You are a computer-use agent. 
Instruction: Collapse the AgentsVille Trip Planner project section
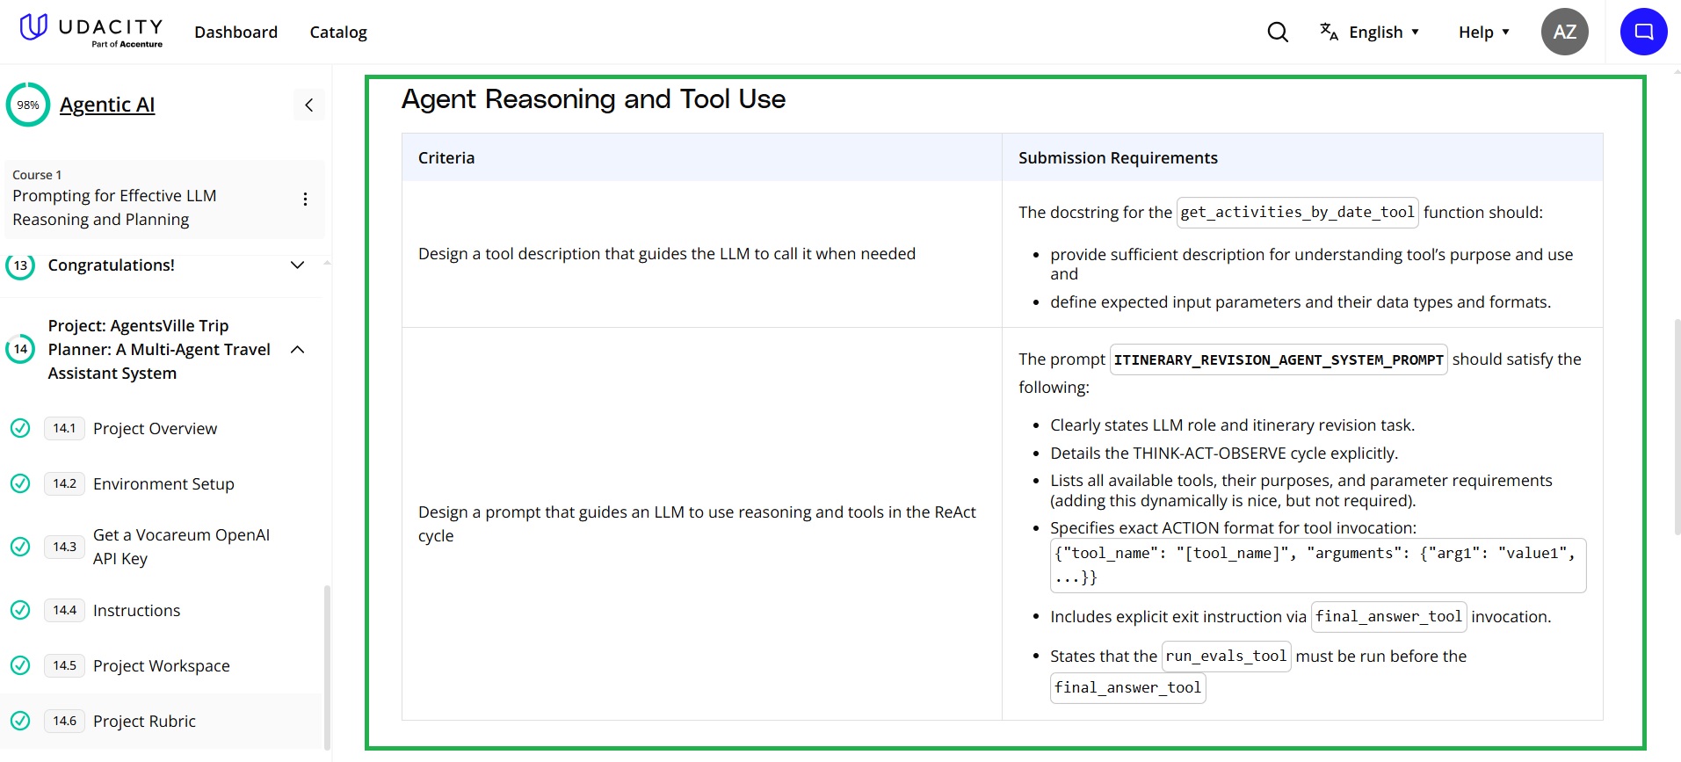pyautogui.click(x=297, y=350)
